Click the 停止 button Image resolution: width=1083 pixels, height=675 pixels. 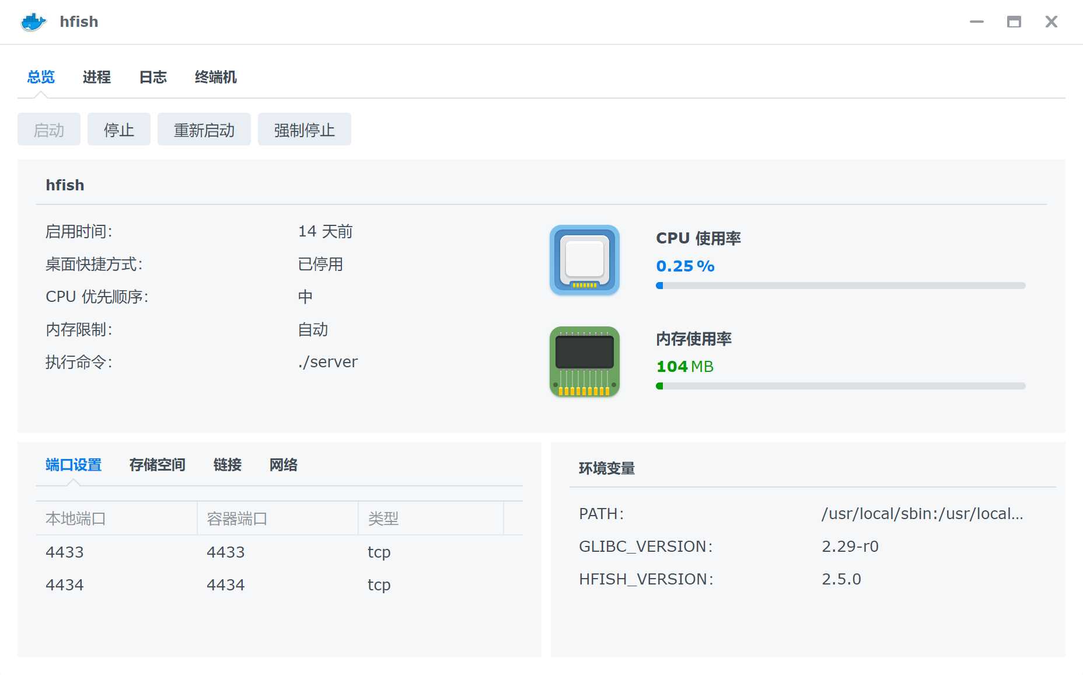tap(119, 129)
